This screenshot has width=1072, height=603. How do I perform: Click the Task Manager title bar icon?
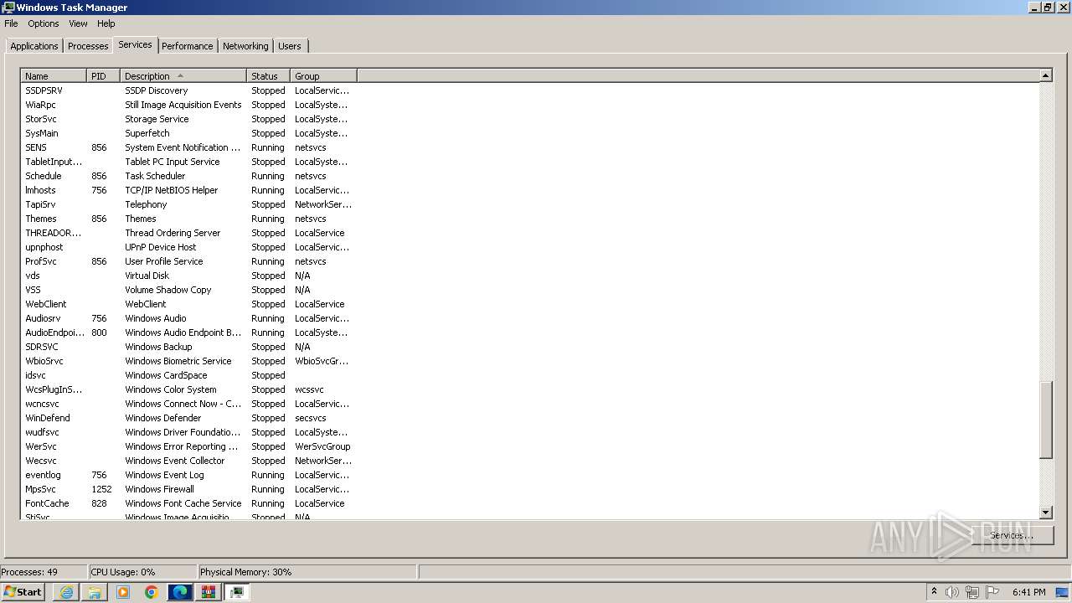8,7
